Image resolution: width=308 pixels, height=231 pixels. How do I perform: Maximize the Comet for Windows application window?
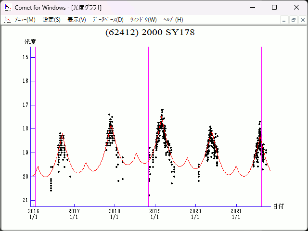point(274,8)
